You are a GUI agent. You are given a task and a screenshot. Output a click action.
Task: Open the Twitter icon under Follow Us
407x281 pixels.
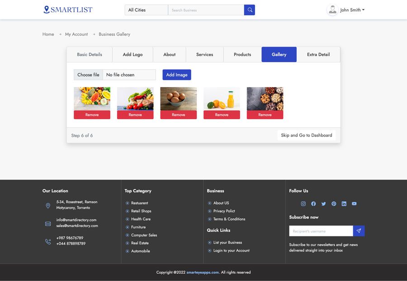click(x=324, y=203)
